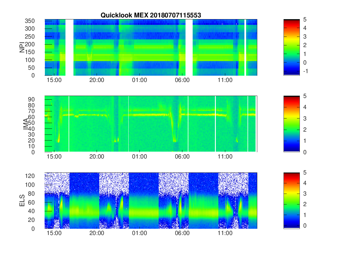Click the 11:00 label under IMA panel
This screenshot has height=257, width=343.
coord(225,157)
